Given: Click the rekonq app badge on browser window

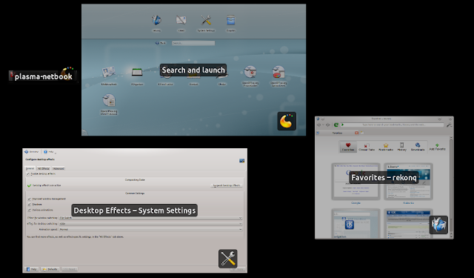Looking at the screenshot, I should pyautogui.click(x=438, y=225).
